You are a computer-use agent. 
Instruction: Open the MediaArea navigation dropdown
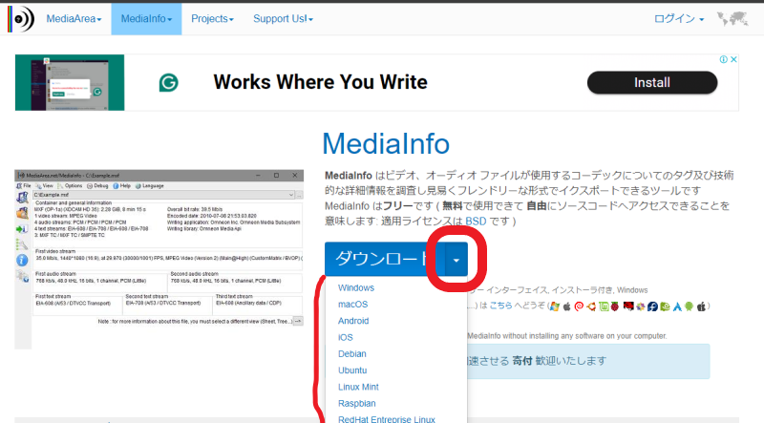(x=74, y=18)
